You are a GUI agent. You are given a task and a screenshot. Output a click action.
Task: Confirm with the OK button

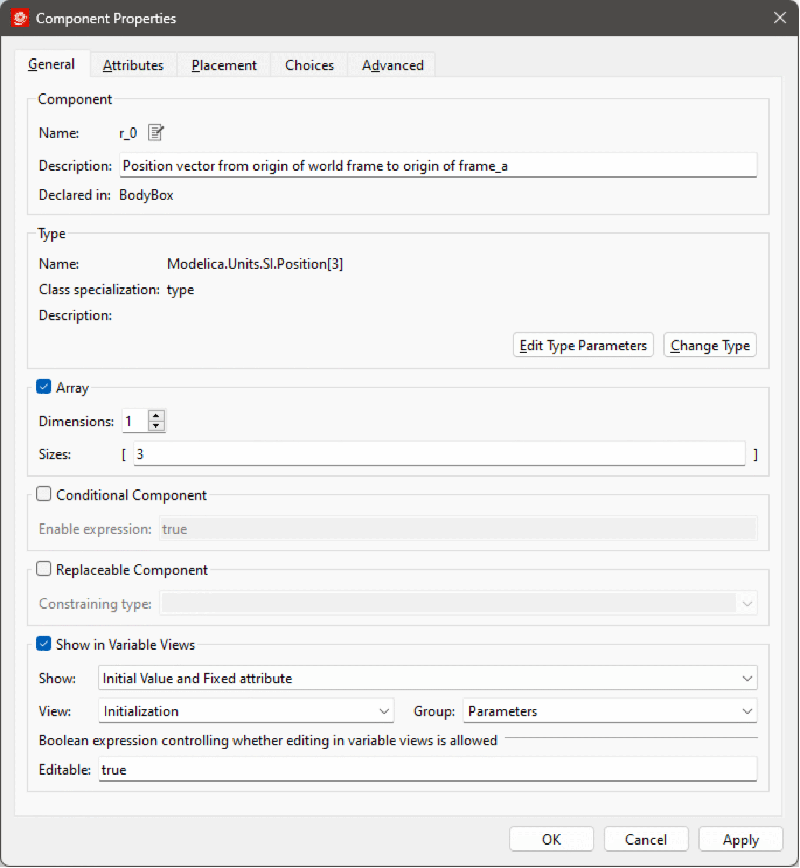551,839
